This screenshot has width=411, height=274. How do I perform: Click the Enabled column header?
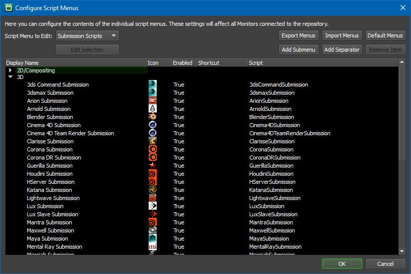[x=184, y=63]
